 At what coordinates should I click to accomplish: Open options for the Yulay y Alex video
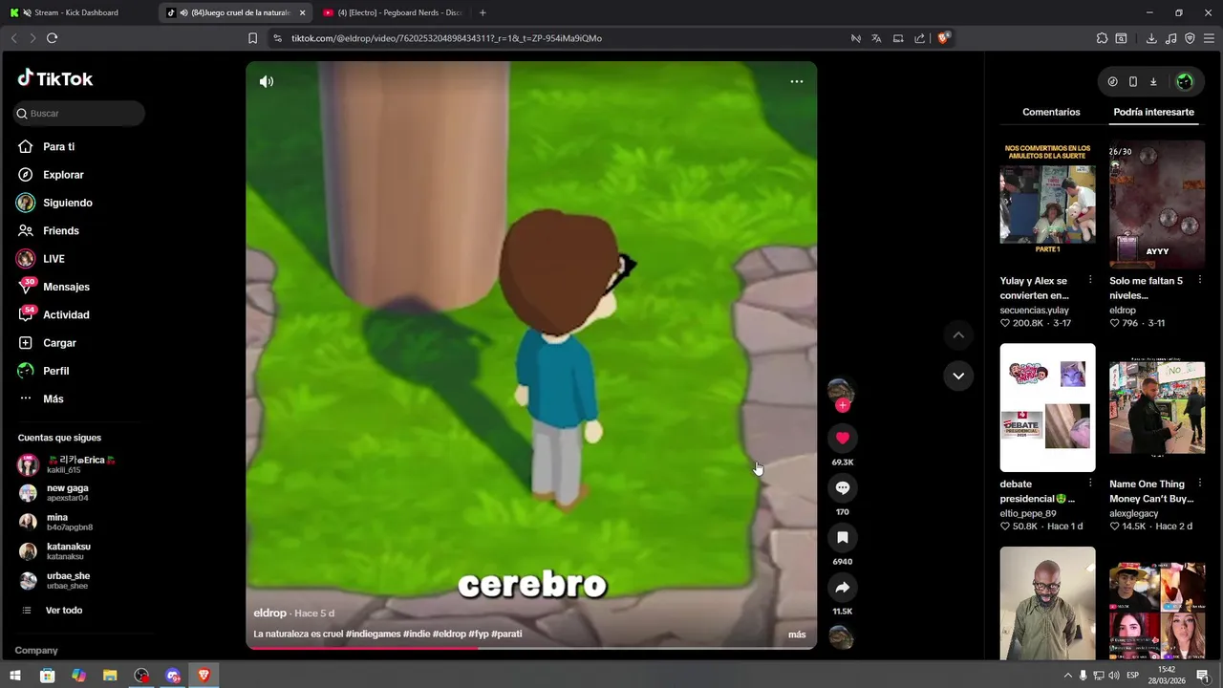click(1090, 281)
